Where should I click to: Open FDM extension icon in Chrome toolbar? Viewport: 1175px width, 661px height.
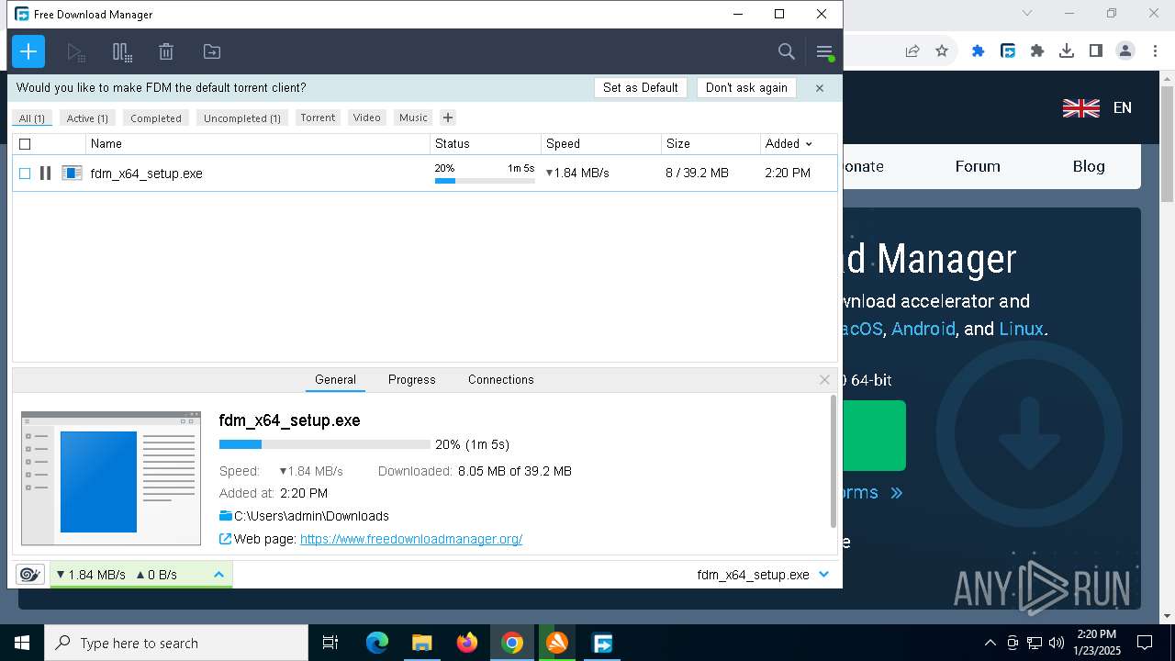tap(1008, 51)
